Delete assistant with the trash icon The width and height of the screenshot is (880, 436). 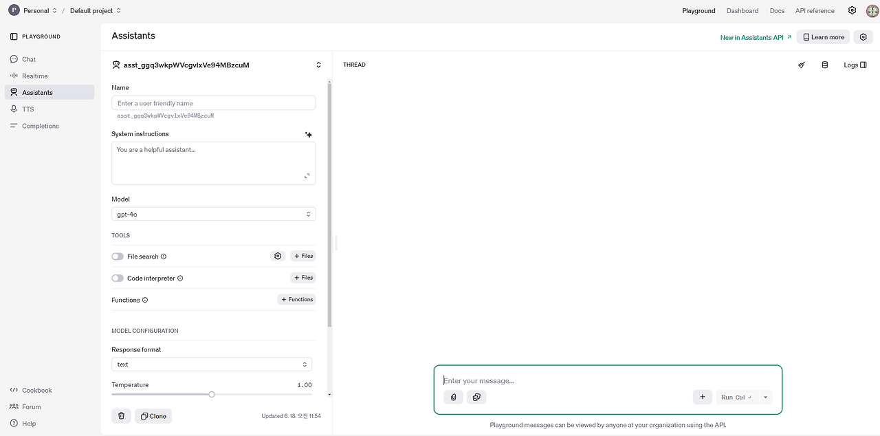point(121,416)
